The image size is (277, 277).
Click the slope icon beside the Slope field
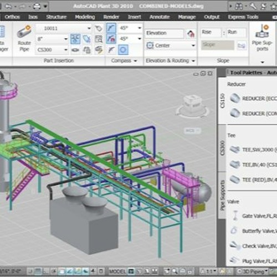tap(241, 45)
